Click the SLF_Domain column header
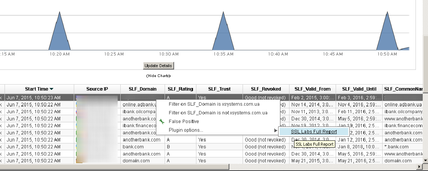This screenshot has height=171, width=428. click(142, 89)
